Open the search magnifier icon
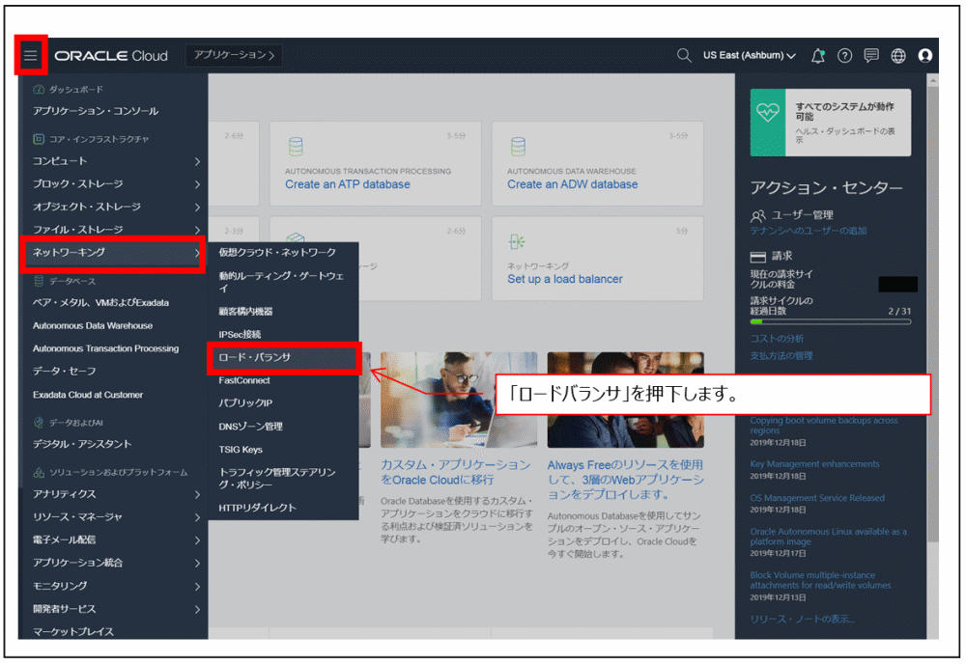This screenshot has height=664, width=966. [682, 55]
